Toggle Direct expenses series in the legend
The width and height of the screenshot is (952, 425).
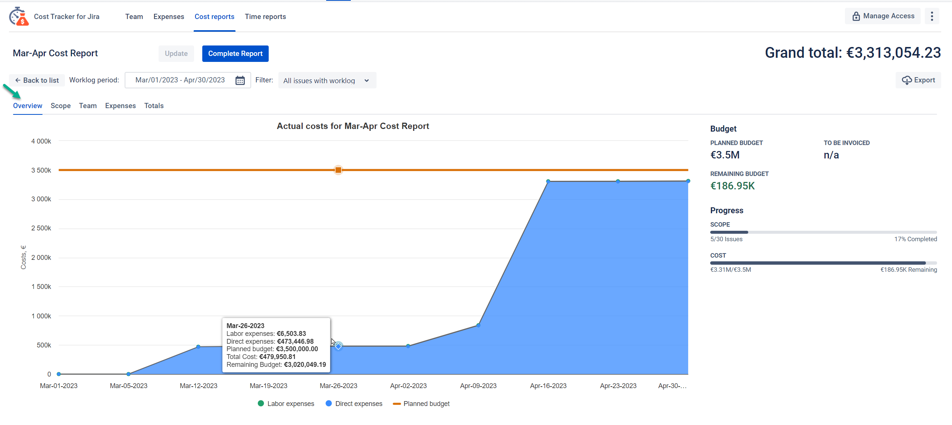coord(354,404)
